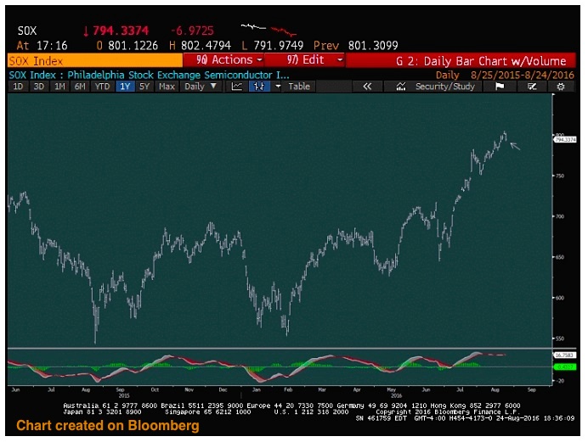Image resolution: width=588 pixels, height=442 pixels.
Task: Open chart settings gear icon
Action: coord(561,87)
